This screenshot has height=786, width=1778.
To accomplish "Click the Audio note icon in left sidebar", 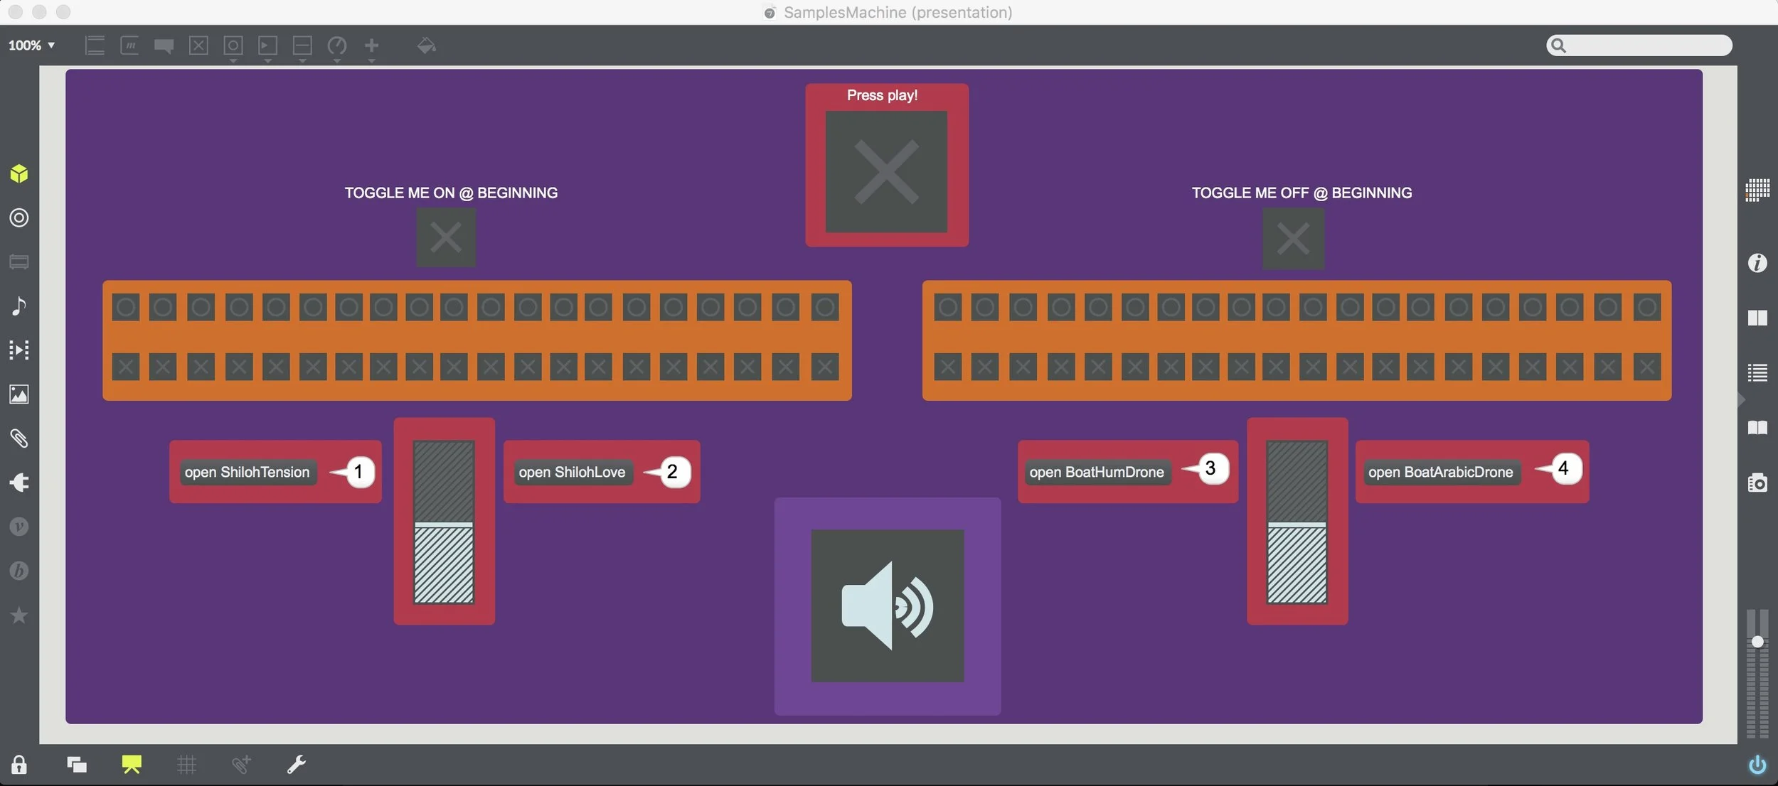I will point(19,306).
